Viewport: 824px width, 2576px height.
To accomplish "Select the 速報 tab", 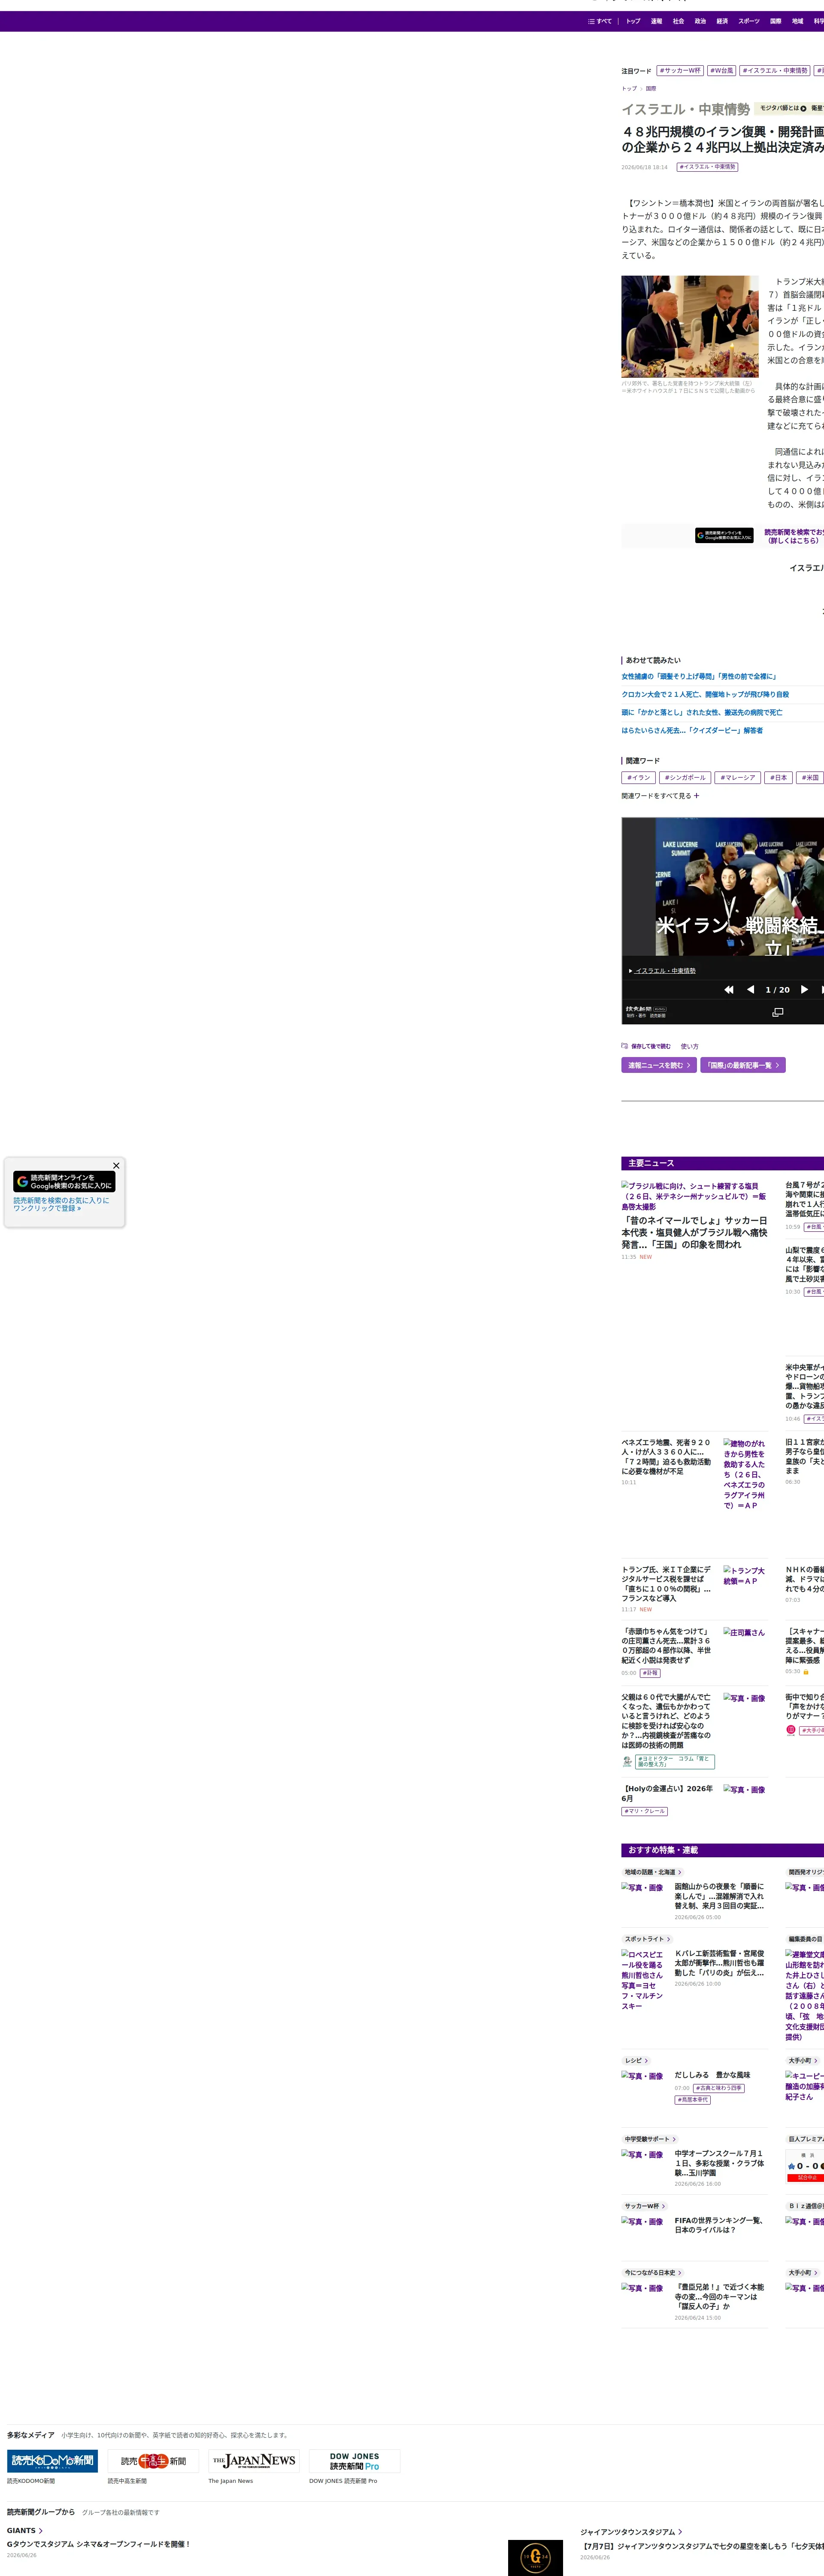I will point(656,21).
